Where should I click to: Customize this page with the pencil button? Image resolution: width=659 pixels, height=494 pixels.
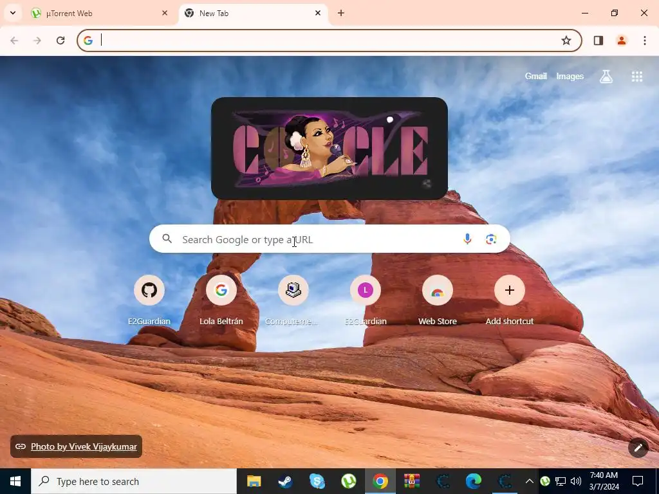(x=638, y=448)
